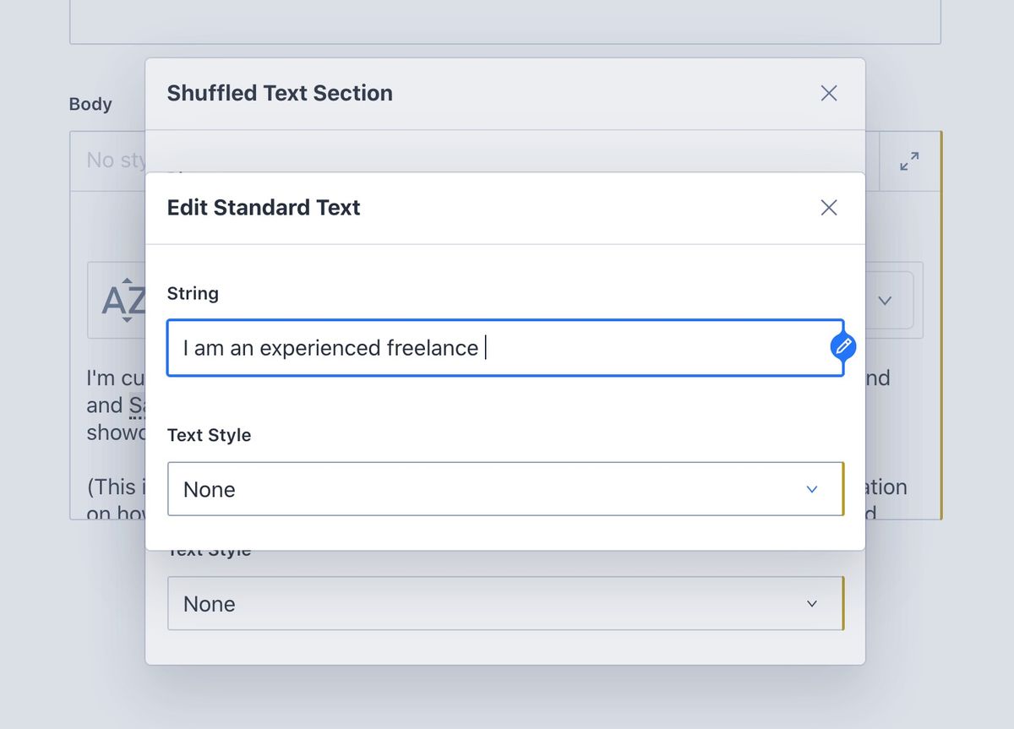Click into the String text field
Viewport: 1014px width, 729px height.
point(499,347)
